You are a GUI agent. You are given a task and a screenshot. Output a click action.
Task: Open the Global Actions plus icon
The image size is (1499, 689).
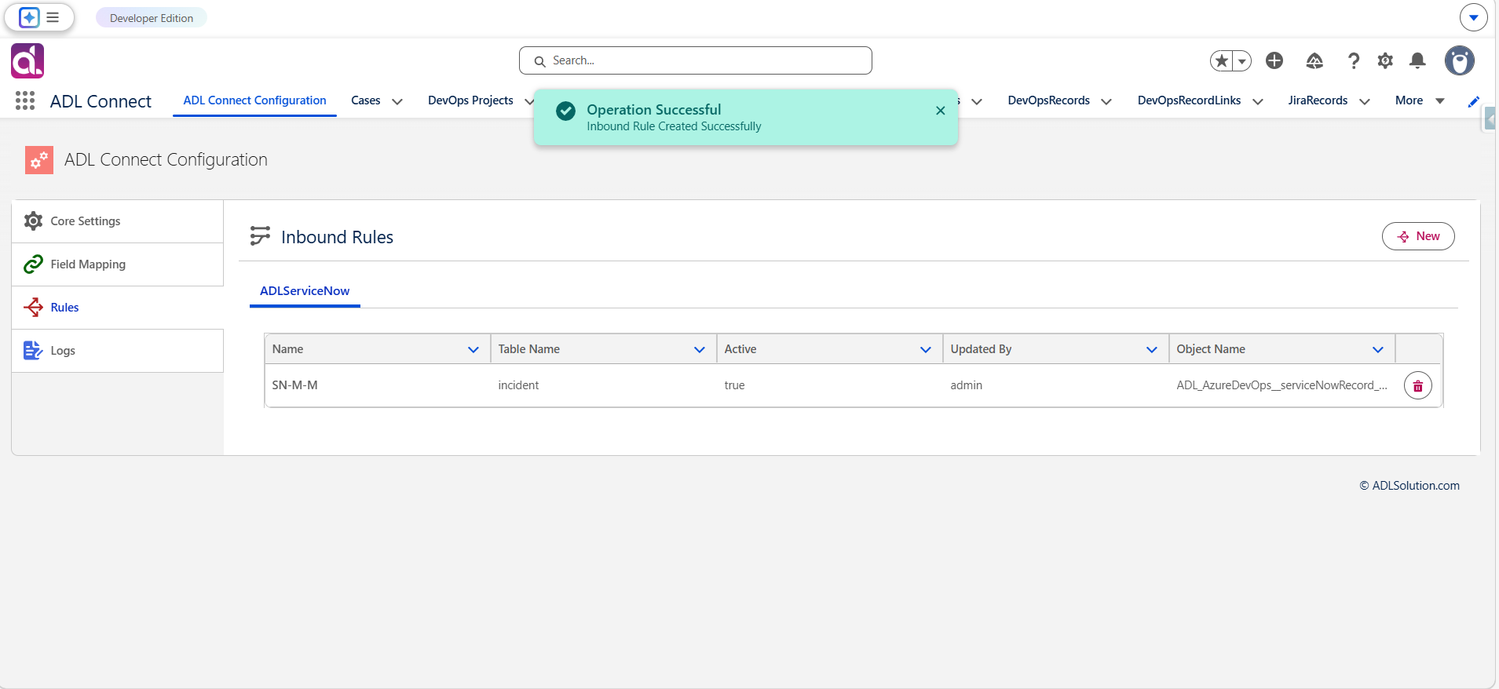1274,60
